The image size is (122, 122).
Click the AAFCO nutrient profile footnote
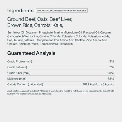coord(60,92)
